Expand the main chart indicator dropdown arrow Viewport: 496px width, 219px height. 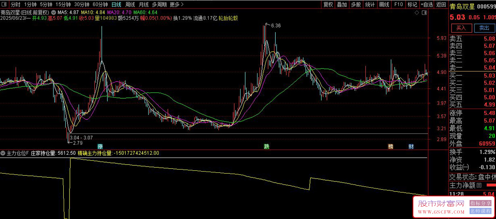click(x=53, y=12)
